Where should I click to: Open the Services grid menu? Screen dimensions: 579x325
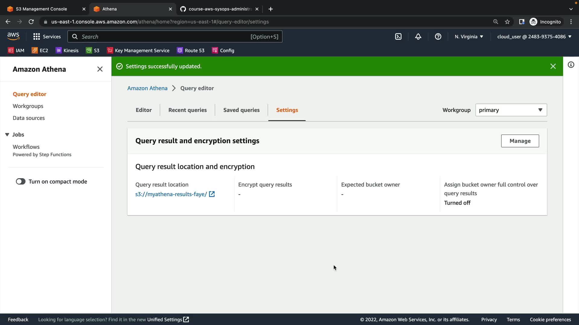coord(47,36)
